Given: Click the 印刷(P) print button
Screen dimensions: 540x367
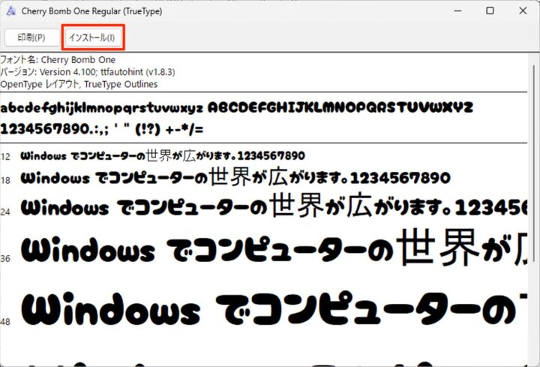Looking at the screenshot, I should point(31,38).
